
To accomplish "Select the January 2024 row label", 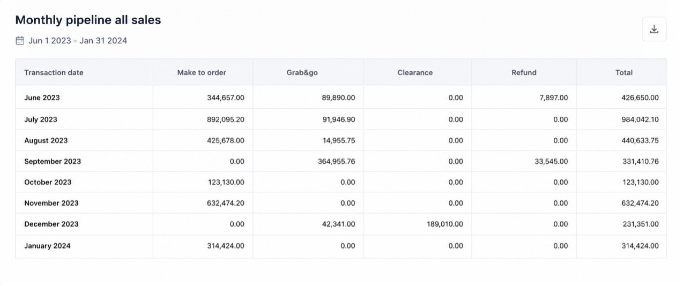I will (x=47, y=246).
